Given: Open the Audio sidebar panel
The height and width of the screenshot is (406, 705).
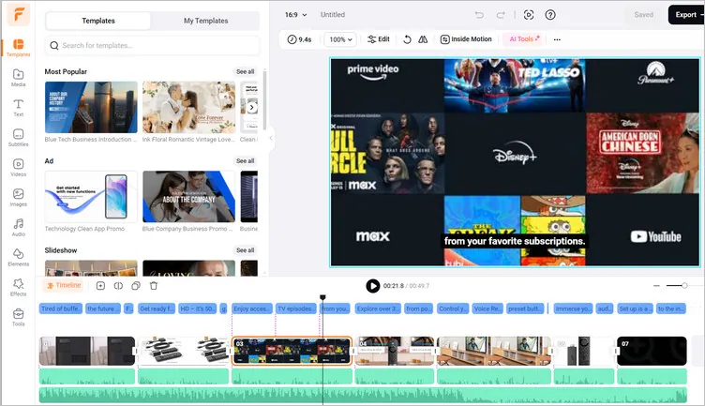Looking at the screenshot, I should pos(18,228).
